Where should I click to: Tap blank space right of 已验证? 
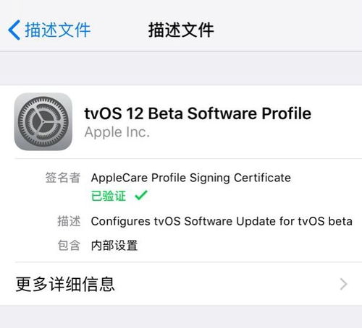pyautogui.click(x=253, y=196)
